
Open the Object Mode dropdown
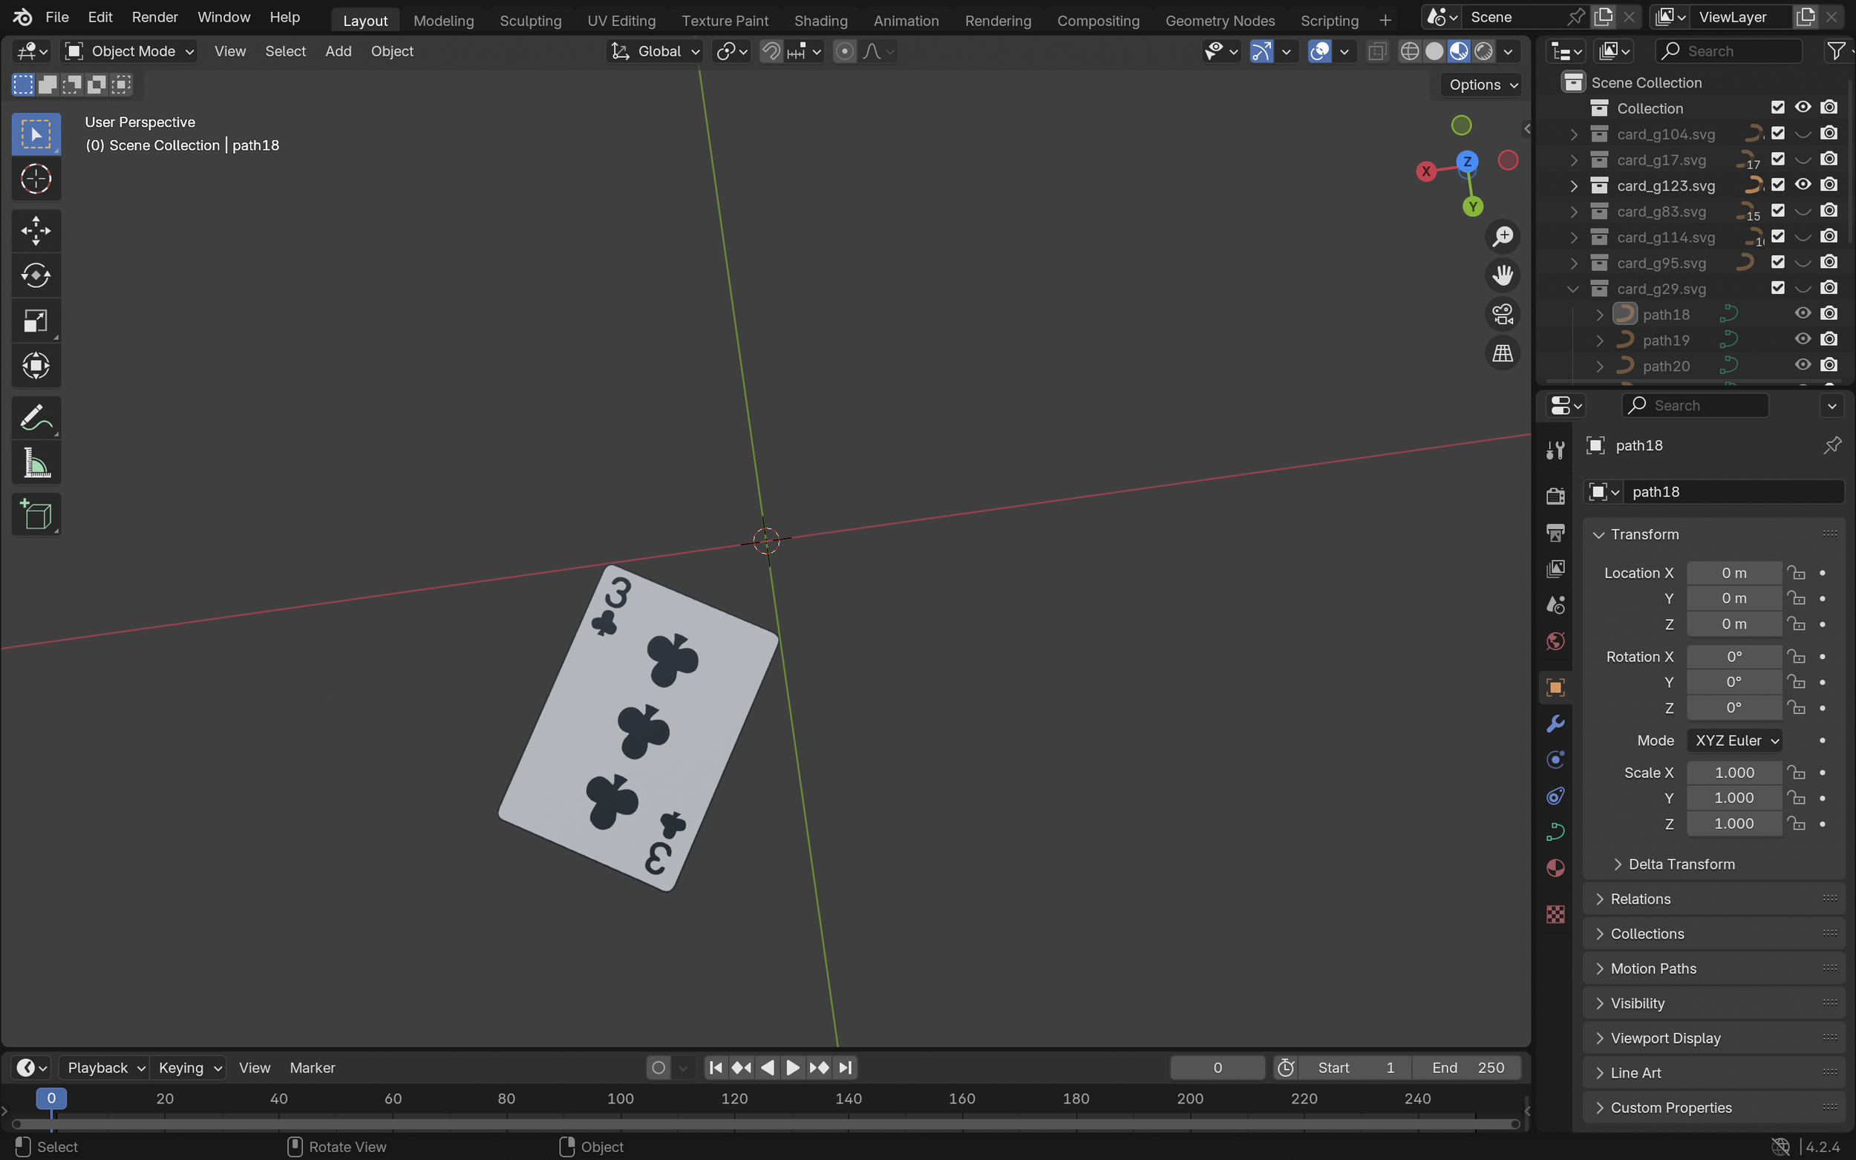[x=128, y=51]
